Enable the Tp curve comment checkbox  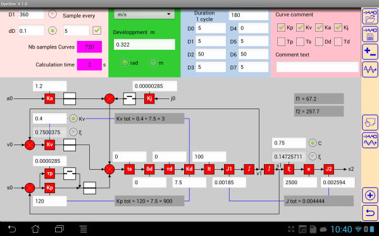281,42
